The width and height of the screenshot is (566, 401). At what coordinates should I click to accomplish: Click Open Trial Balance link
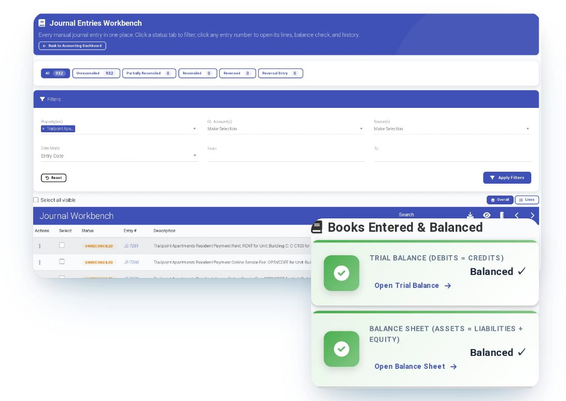[413, 285]
